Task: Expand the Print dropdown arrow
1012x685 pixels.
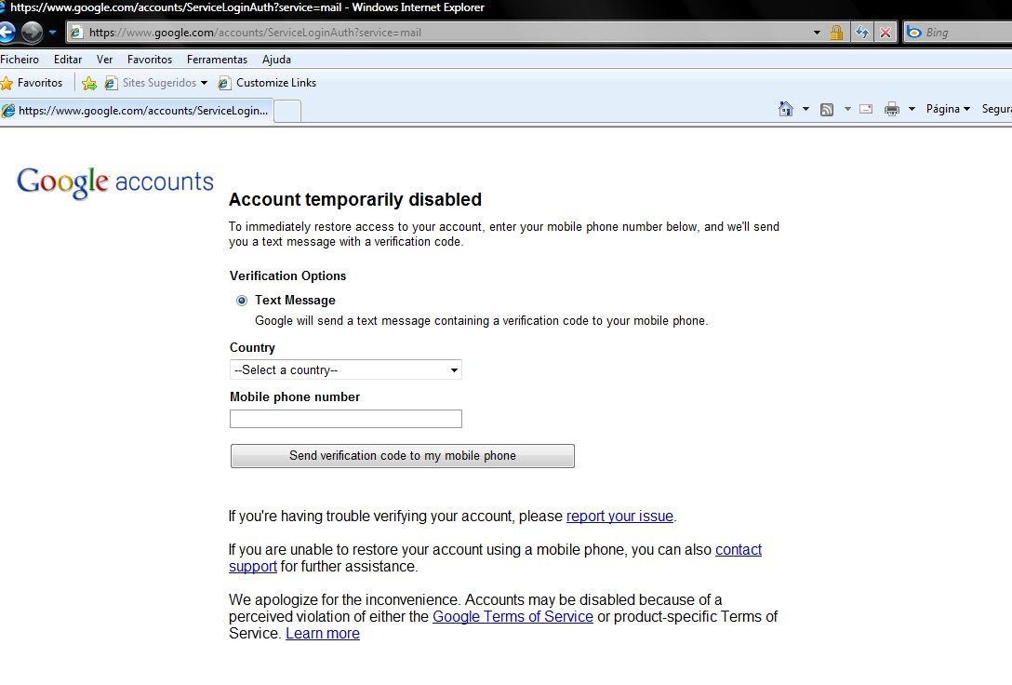Action: point(912,109)
